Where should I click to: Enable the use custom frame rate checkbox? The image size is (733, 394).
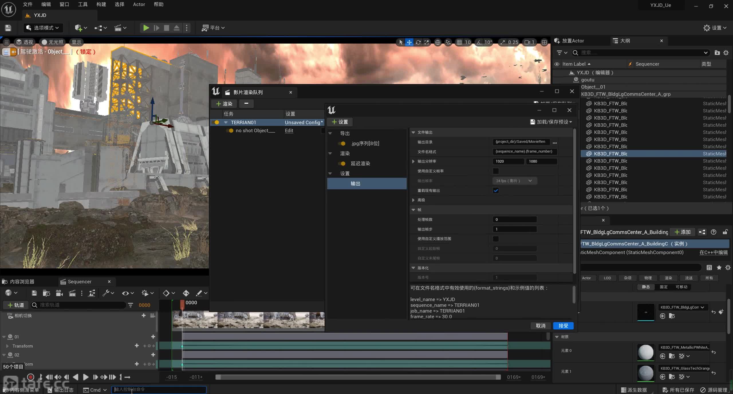point(496,171)
